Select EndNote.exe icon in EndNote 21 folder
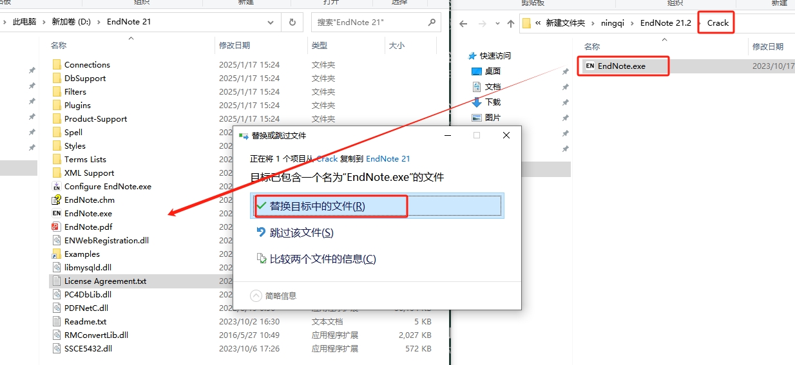This screenshot has width=795, height=365. click(x=56, y=213)
